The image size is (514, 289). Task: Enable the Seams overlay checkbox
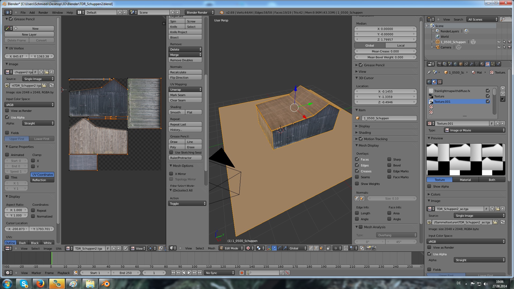tap(357, 177)
